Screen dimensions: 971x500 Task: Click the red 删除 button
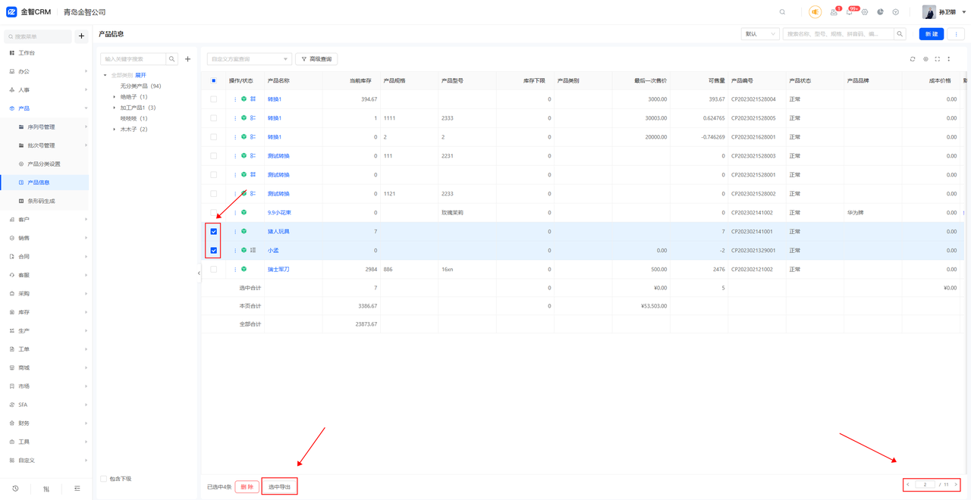pos(247,487)
